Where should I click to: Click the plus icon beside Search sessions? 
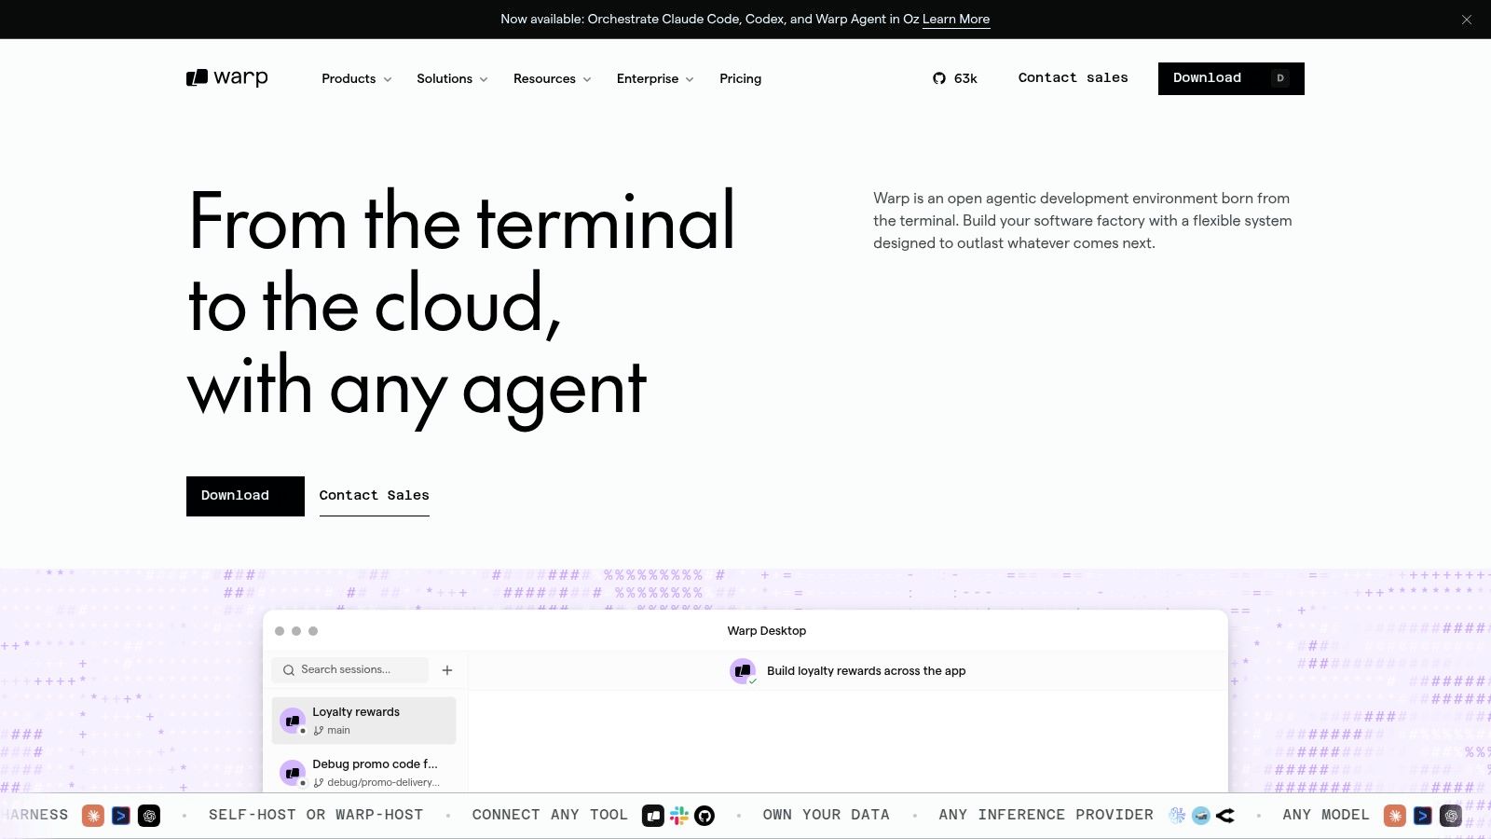[x=447, y=670]
